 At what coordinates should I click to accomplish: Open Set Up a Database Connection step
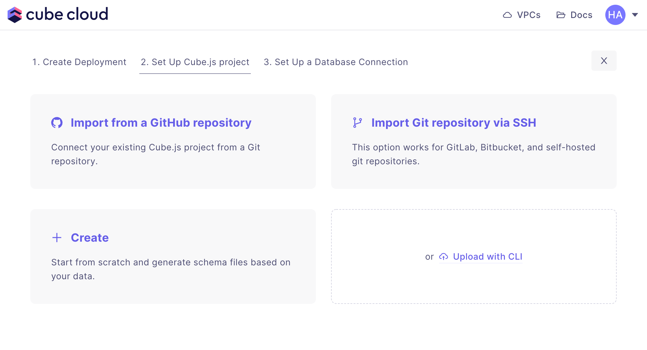pyautogui.click(x=336, y=62)
